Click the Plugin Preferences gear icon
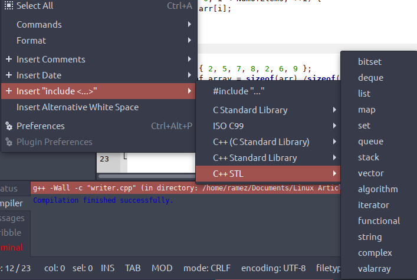 pos(9,142)
